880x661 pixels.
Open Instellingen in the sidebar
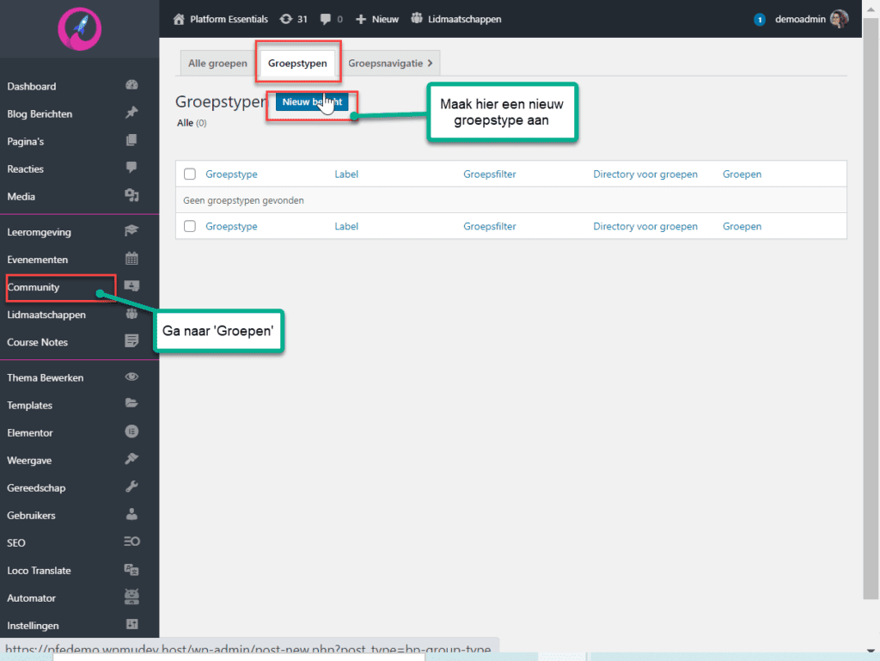[33, 626]
